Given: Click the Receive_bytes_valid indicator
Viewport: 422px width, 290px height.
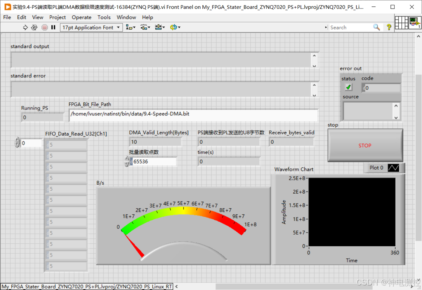Looking at the screenshot, I should pyautogui.click(x=291, y=142).
